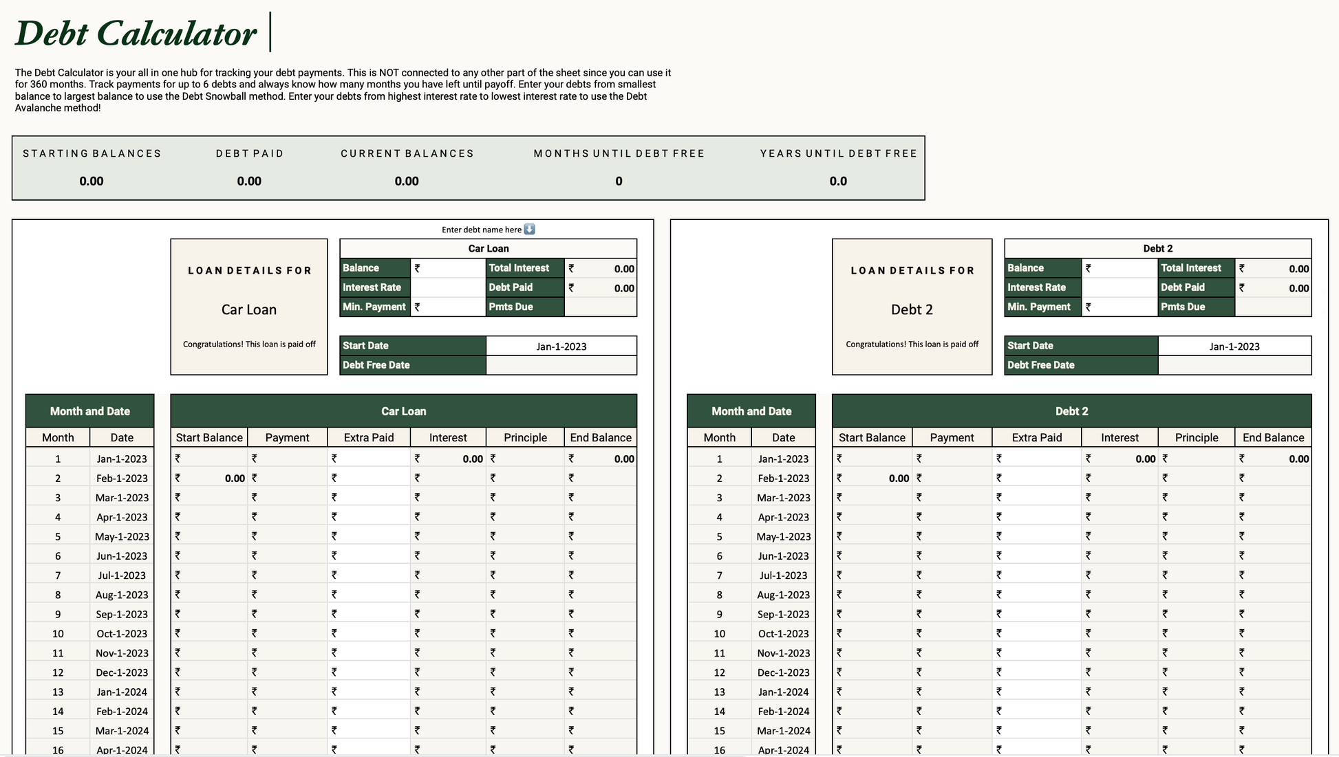Click the blue down-arrow emoji icon

529,230
